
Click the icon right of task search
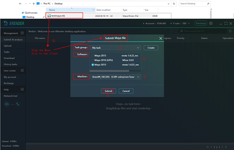(x=230, y=31)
